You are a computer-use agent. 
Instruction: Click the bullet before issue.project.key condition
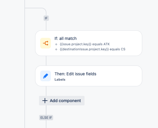(56, 44)
